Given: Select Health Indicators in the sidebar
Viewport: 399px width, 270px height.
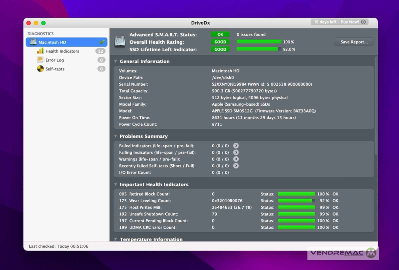Looking at the screenshot, I should (x=62, y=51).
